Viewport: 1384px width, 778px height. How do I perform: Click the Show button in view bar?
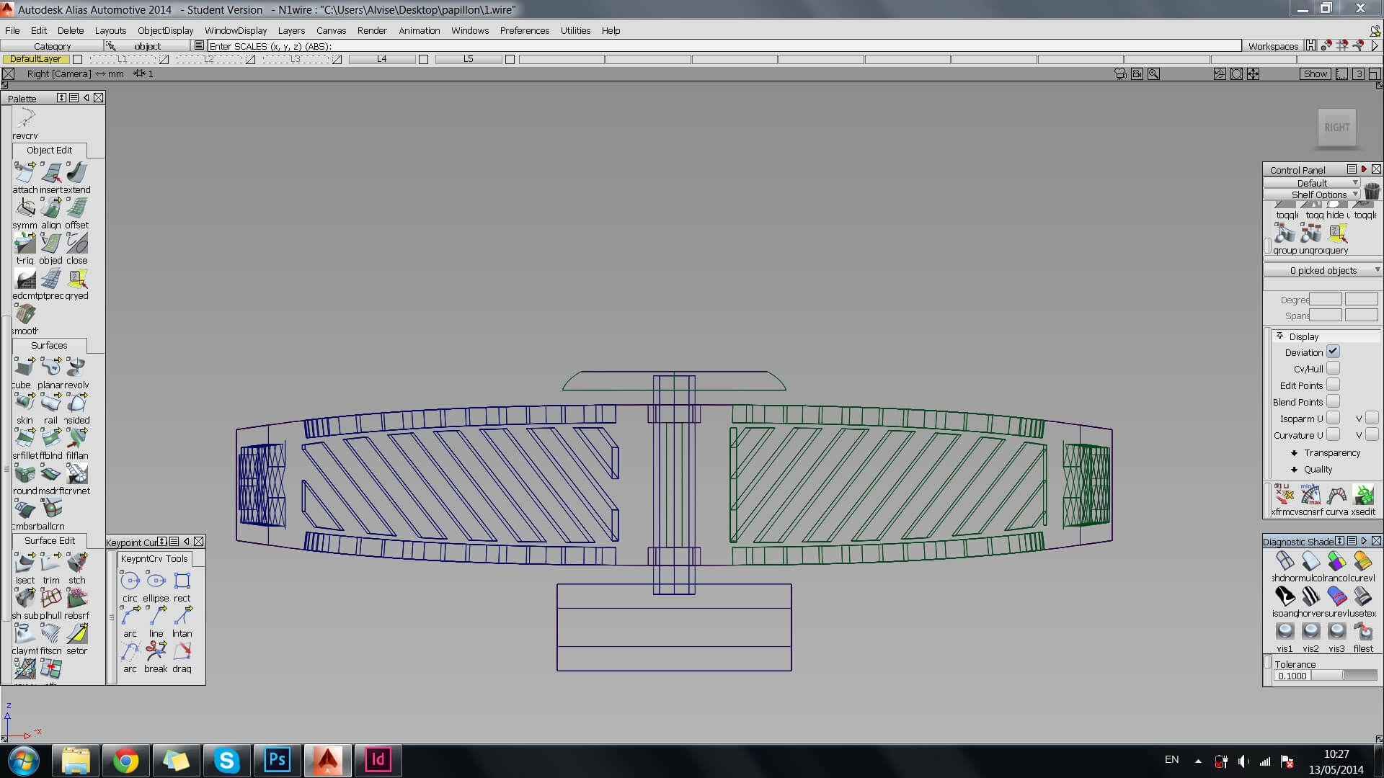coord(1315,73)
